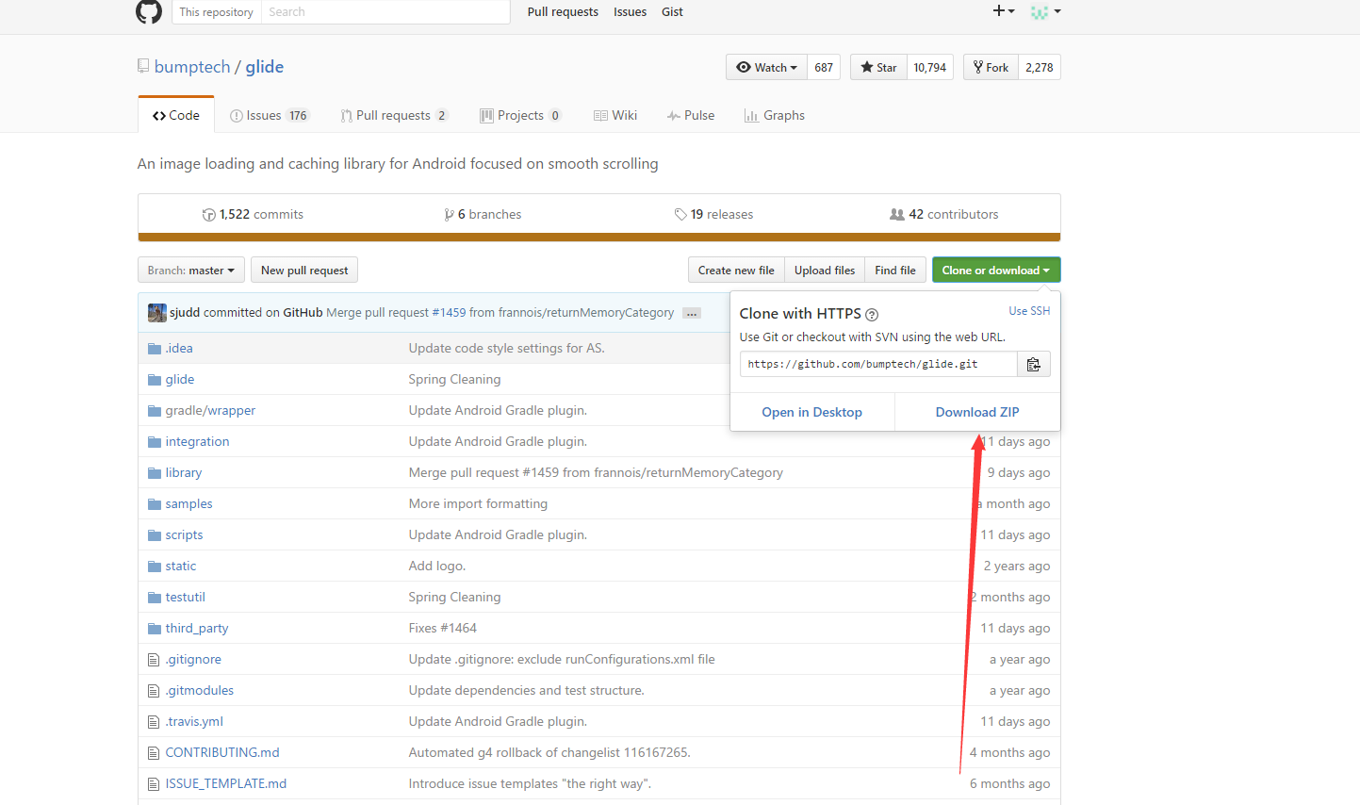Click file icon beside CONTRIBUTING.md
1360x805 pixels.
[154, 753]
